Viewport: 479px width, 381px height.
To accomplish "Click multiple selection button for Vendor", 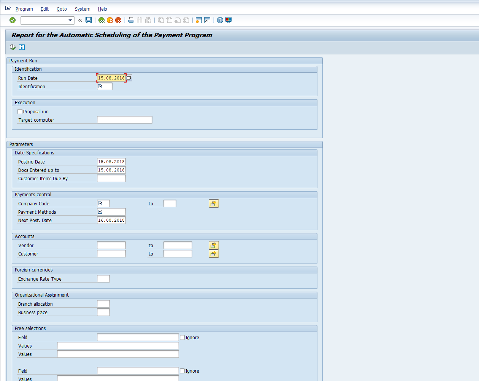I will (x=214, y=246).
